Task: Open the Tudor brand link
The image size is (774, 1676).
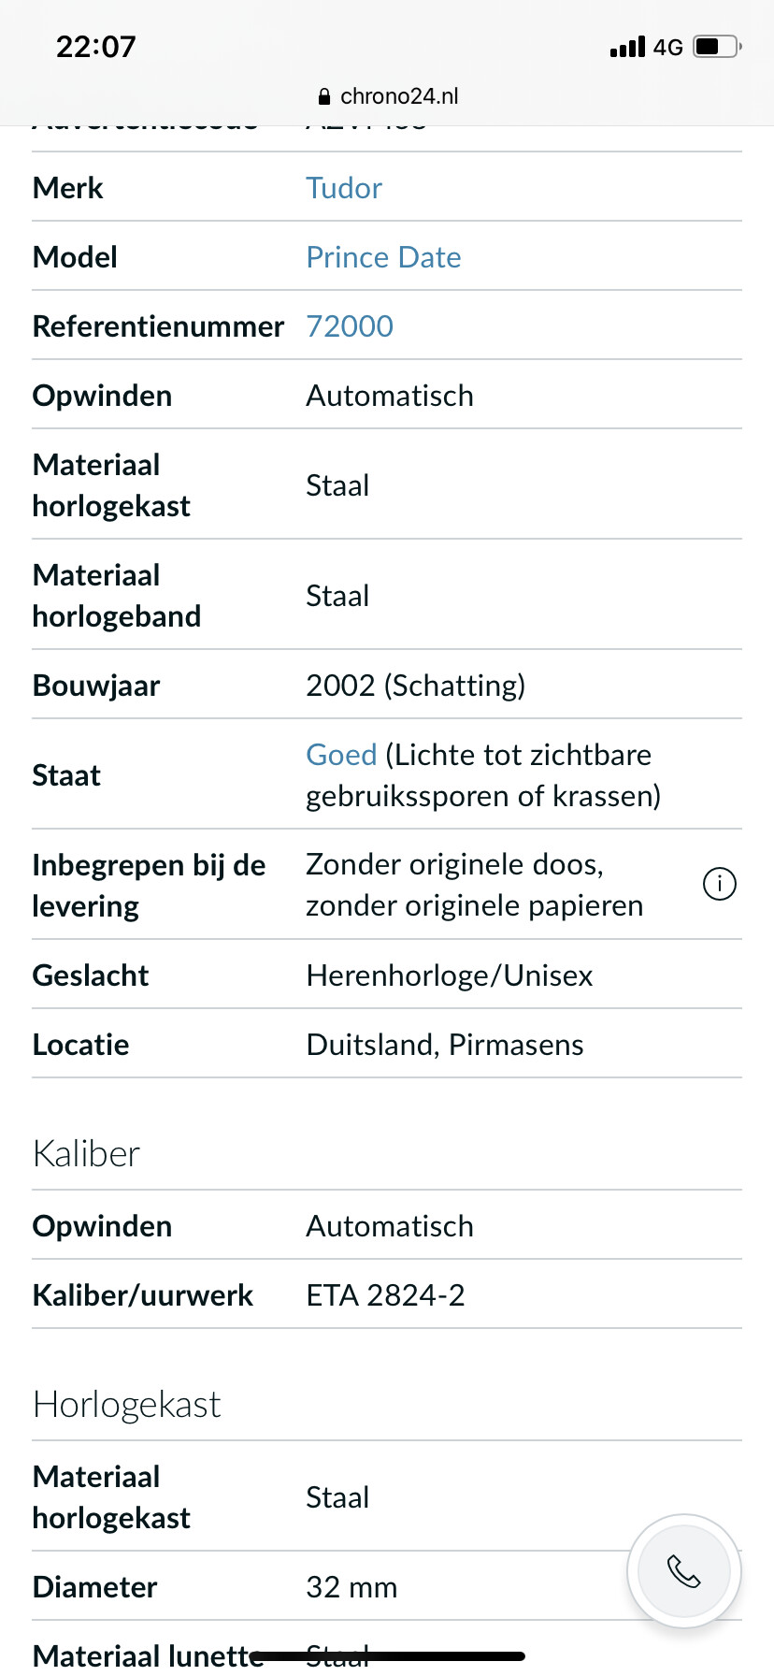Action: (x=344, y=188)
